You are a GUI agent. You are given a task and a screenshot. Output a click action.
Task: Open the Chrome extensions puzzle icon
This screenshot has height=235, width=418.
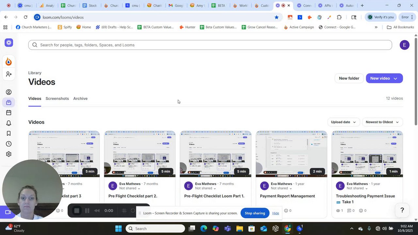339,17
